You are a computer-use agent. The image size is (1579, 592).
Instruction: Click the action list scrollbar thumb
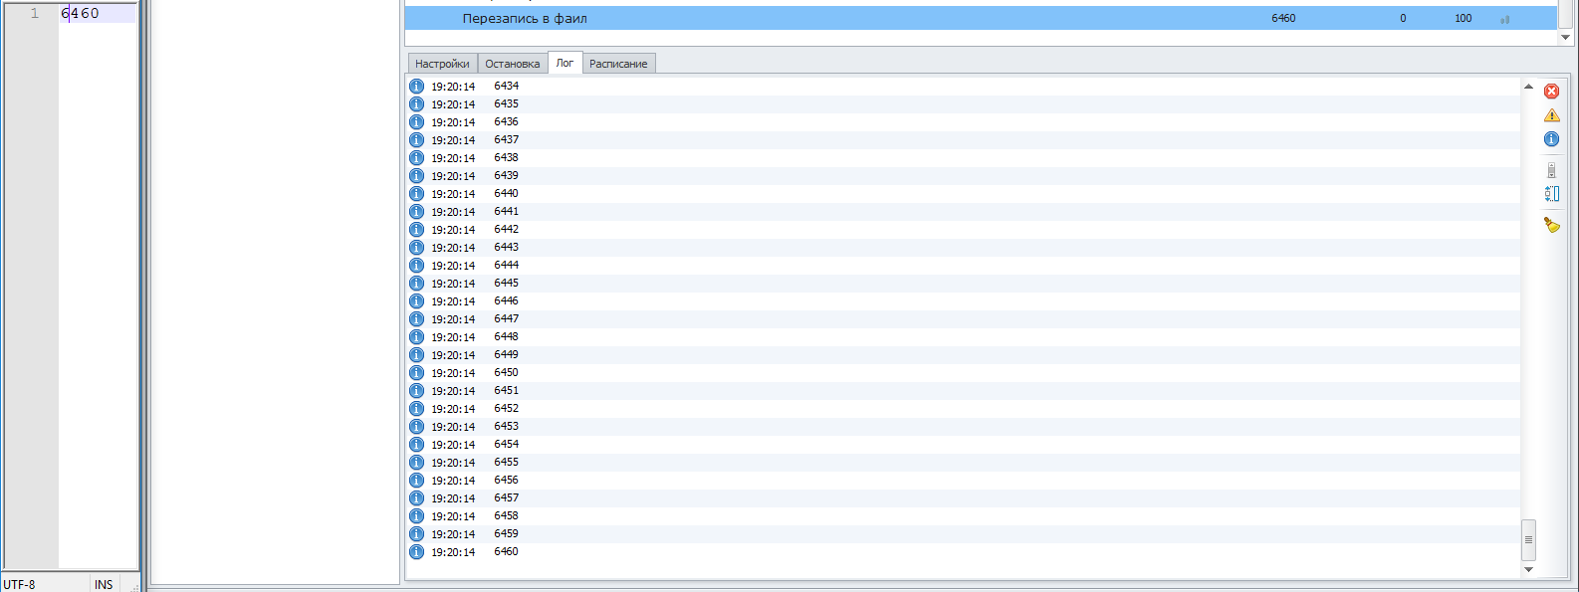[1565, 14]
